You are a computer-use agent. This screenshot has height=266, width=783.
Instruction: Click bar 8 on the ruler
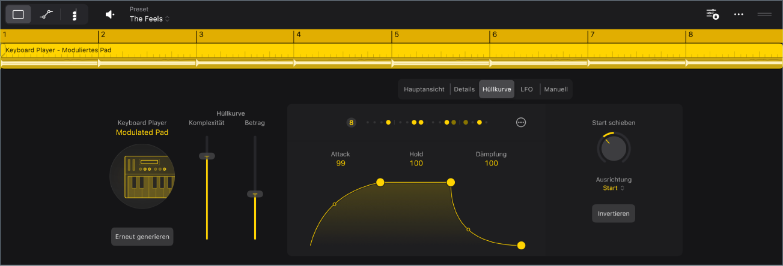coord(690,35)
